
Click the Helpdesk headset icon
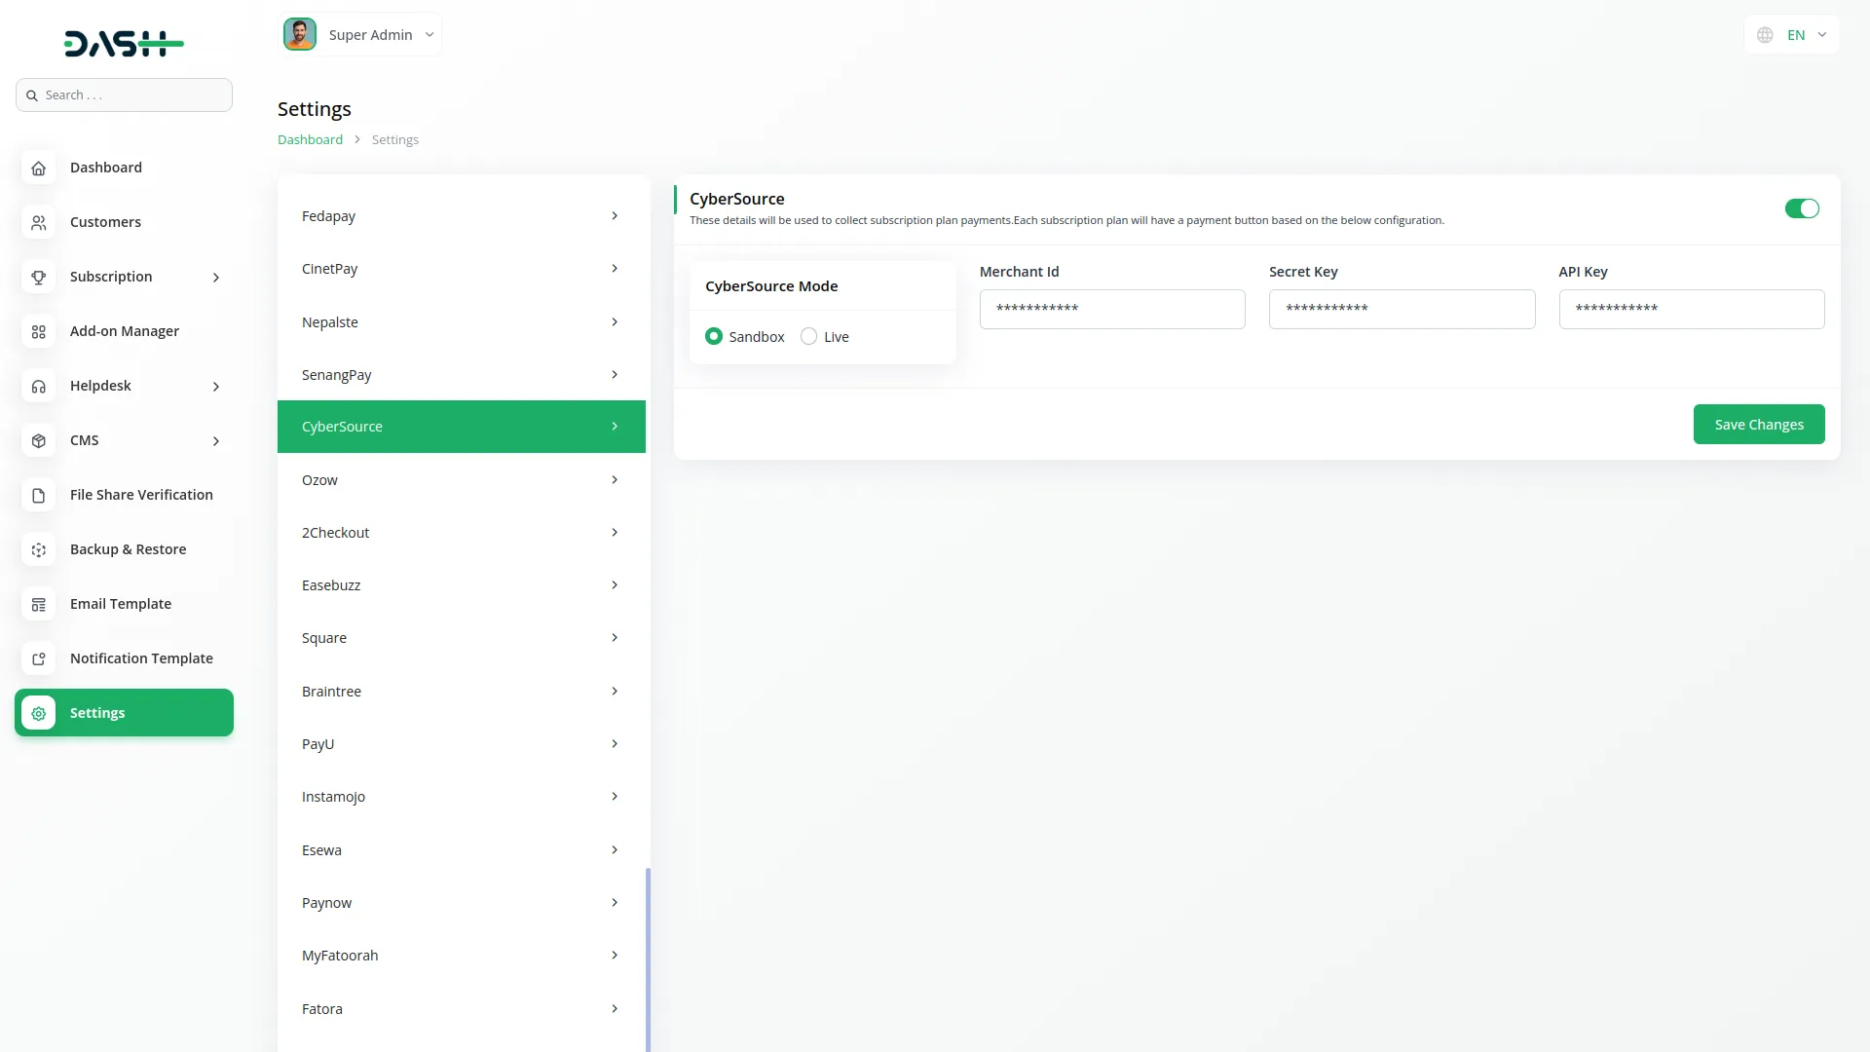coord(38,386)
